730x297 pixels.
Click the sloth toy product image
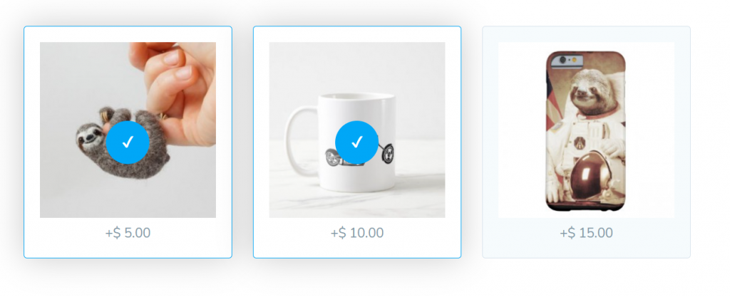[x=128, y=130]
